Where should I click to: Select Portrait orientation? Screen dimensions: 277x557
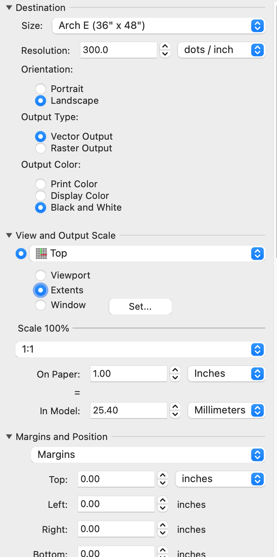(x=41, y=89)
